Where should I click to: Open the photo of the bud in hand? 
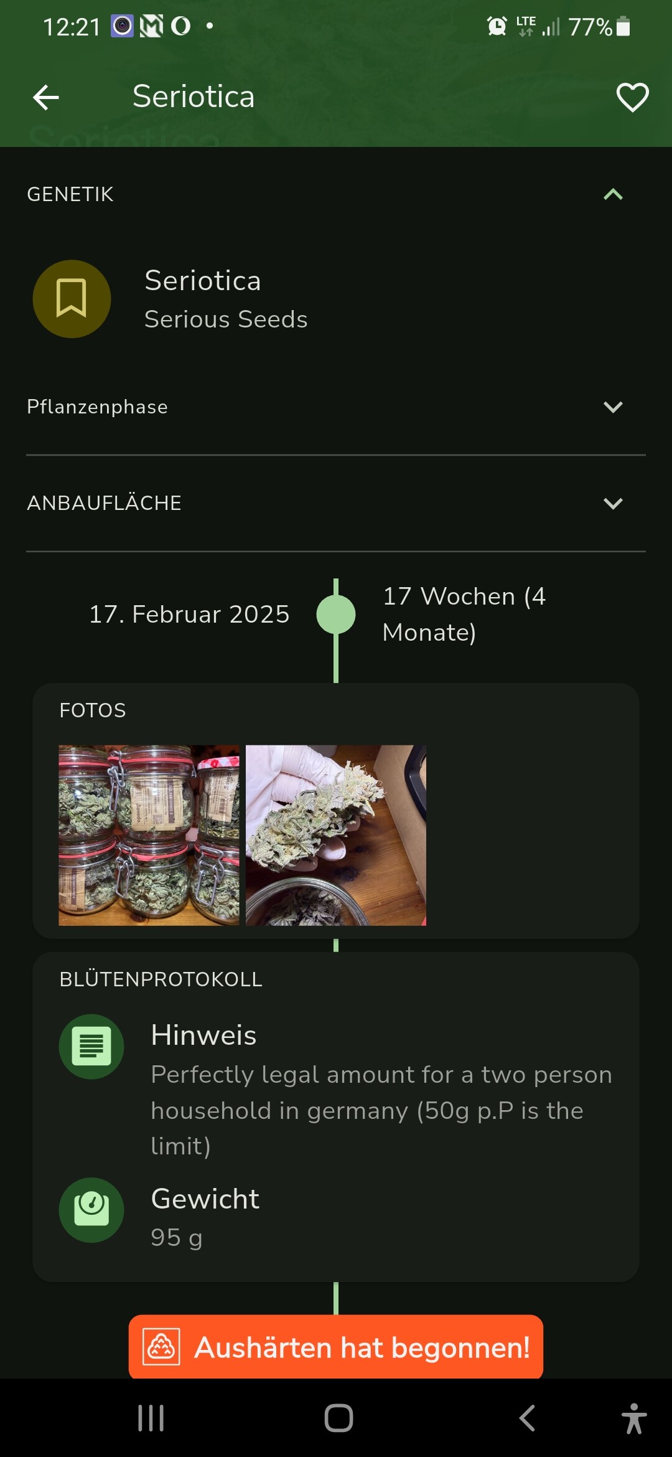tap(336, 835)
